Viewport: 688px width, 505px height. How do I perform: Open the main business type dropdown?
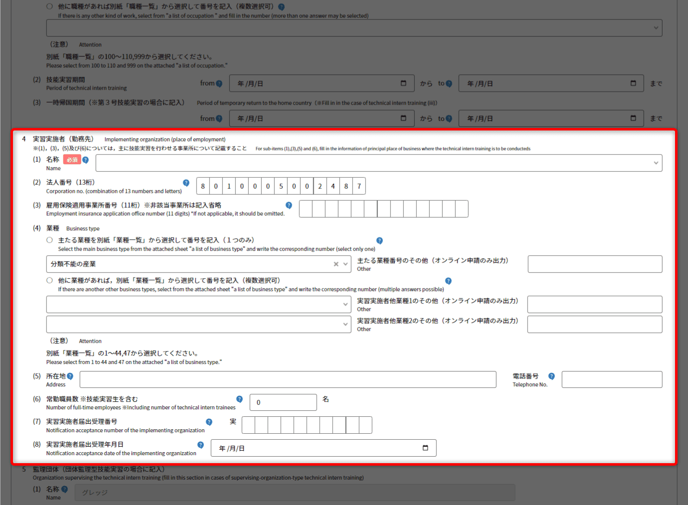pos(345,264)
